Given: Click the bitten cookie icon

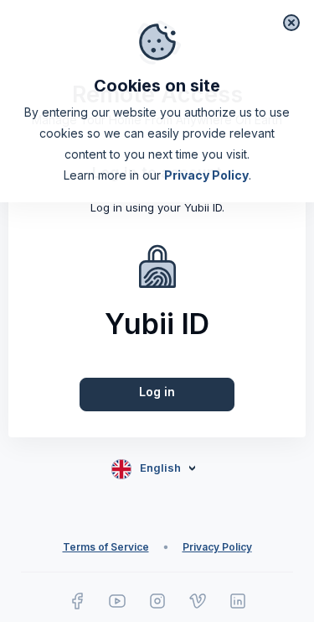Looking at the screenshot, I should (x=157, y=42).
